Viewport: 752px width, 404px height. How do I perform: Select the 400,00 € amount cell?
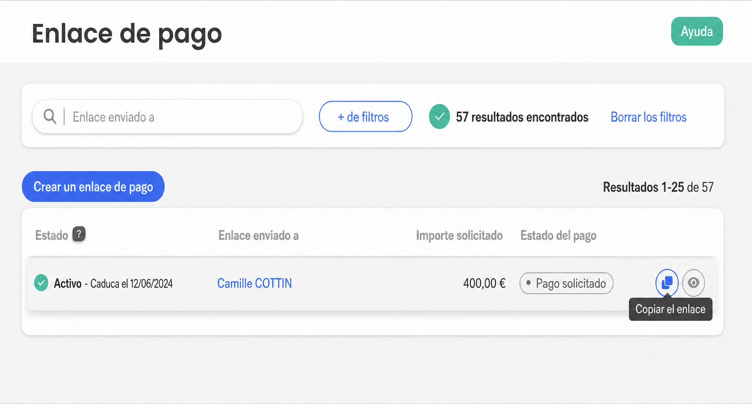coord(484,283)
